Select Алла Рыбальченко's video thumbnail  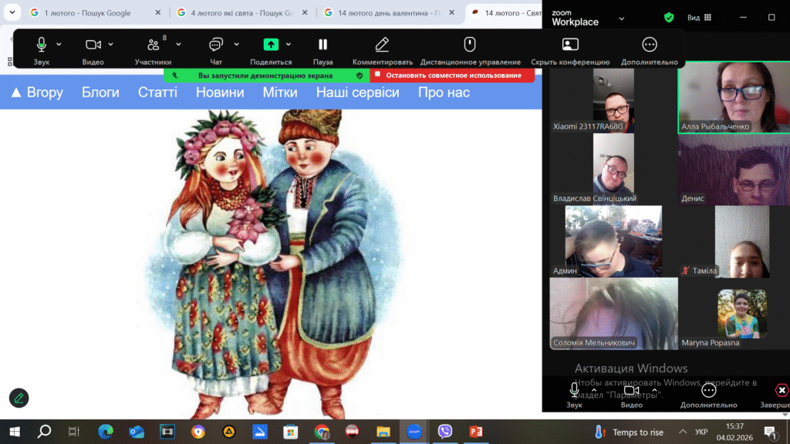pos(733,98)
